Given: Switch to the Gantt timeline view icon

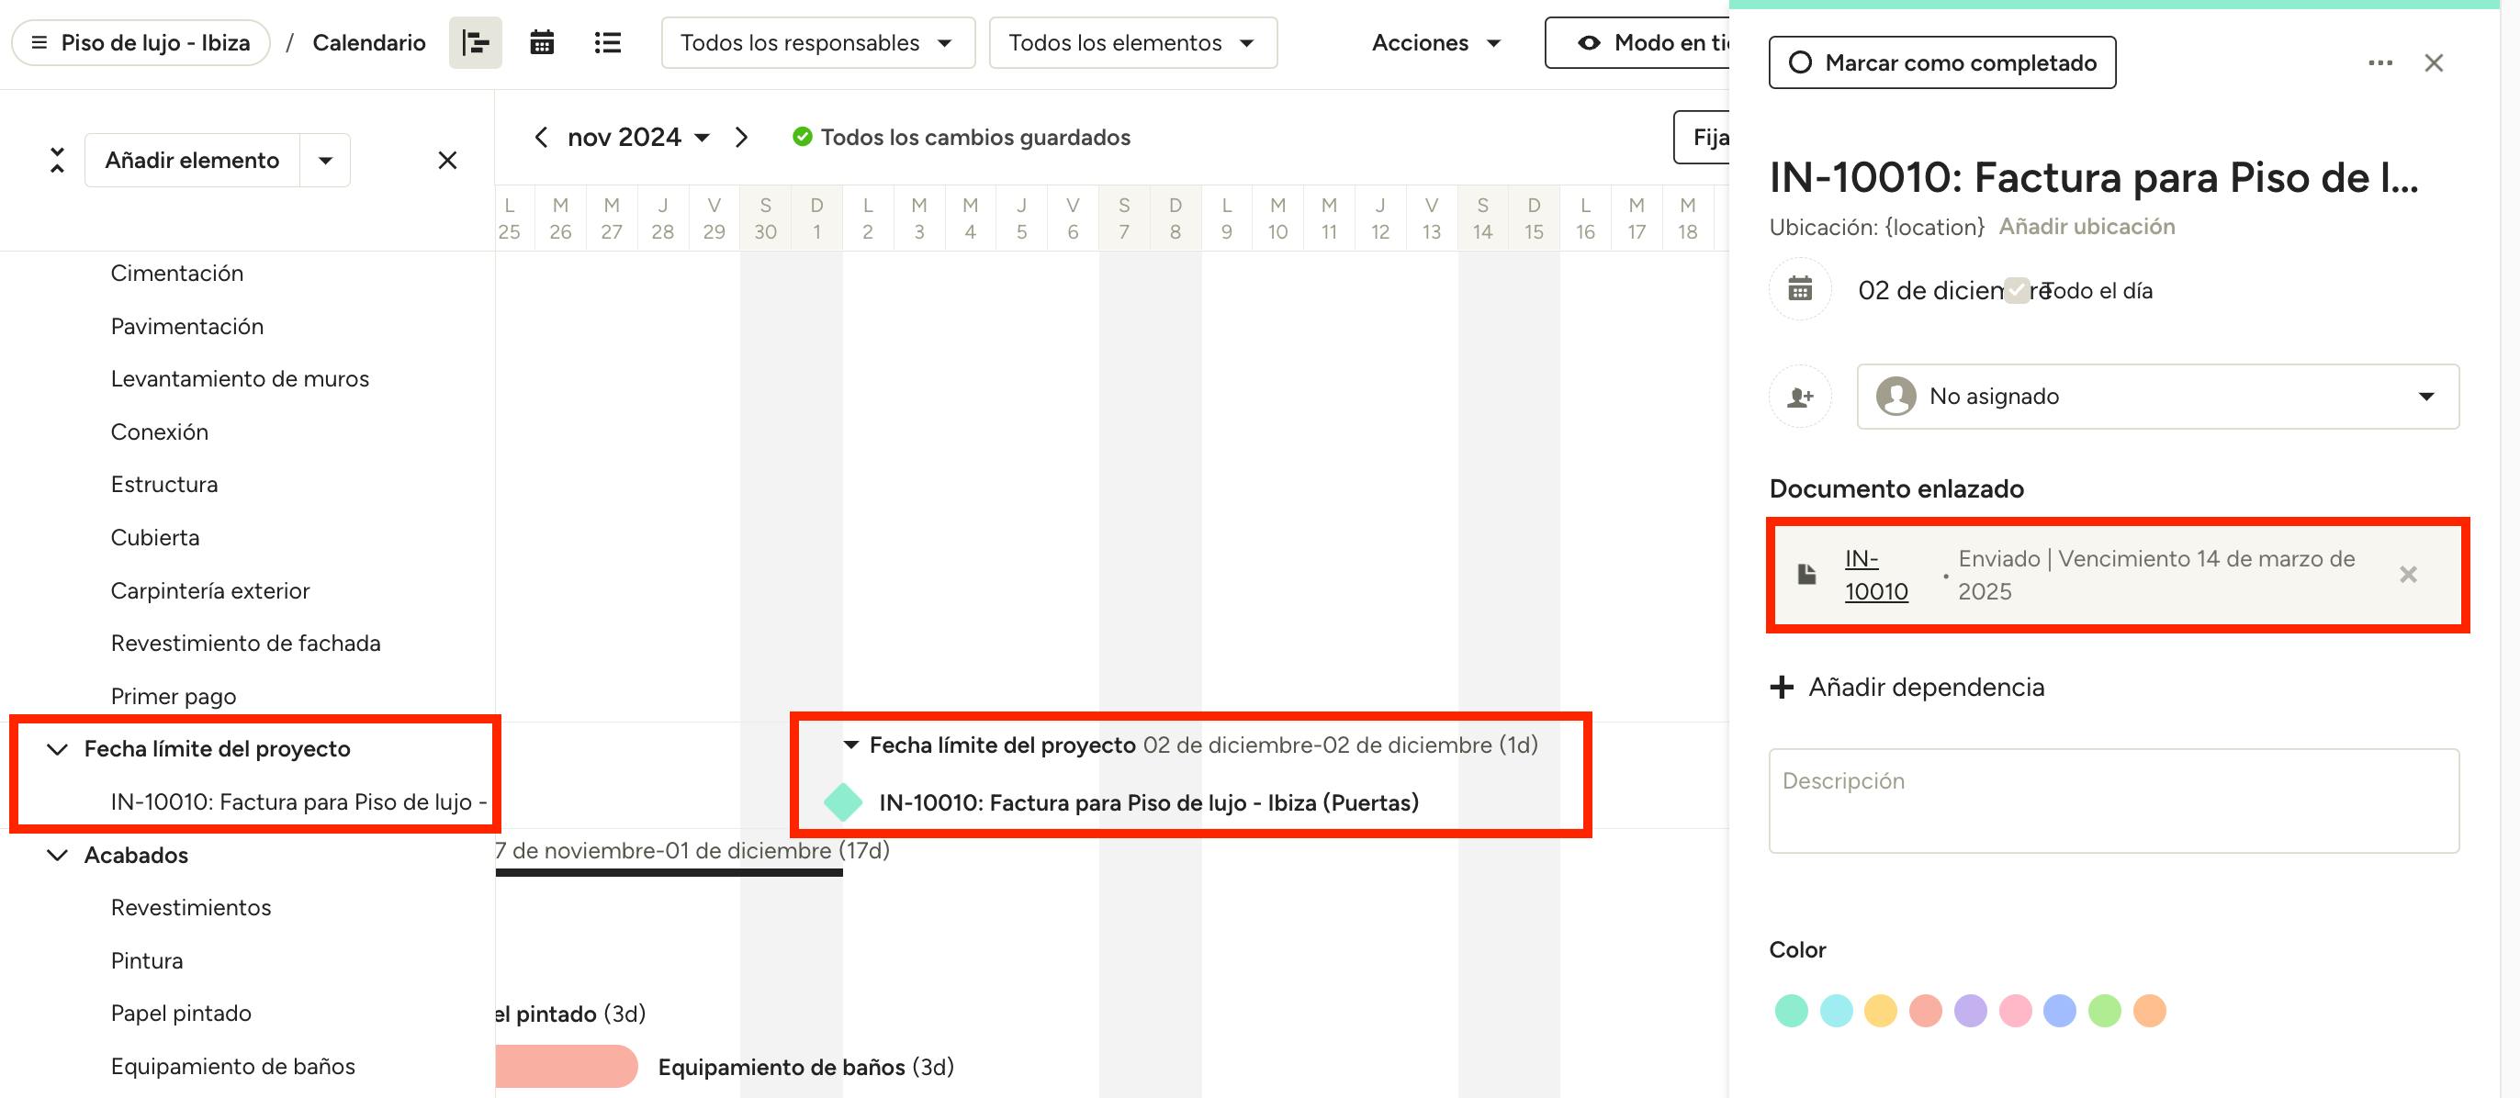Looking at the screenshot, I should tap(476, 43).
